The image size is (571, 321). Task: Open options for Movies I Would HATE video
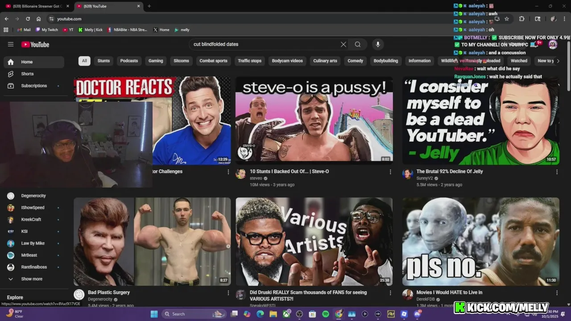(557, 293)
